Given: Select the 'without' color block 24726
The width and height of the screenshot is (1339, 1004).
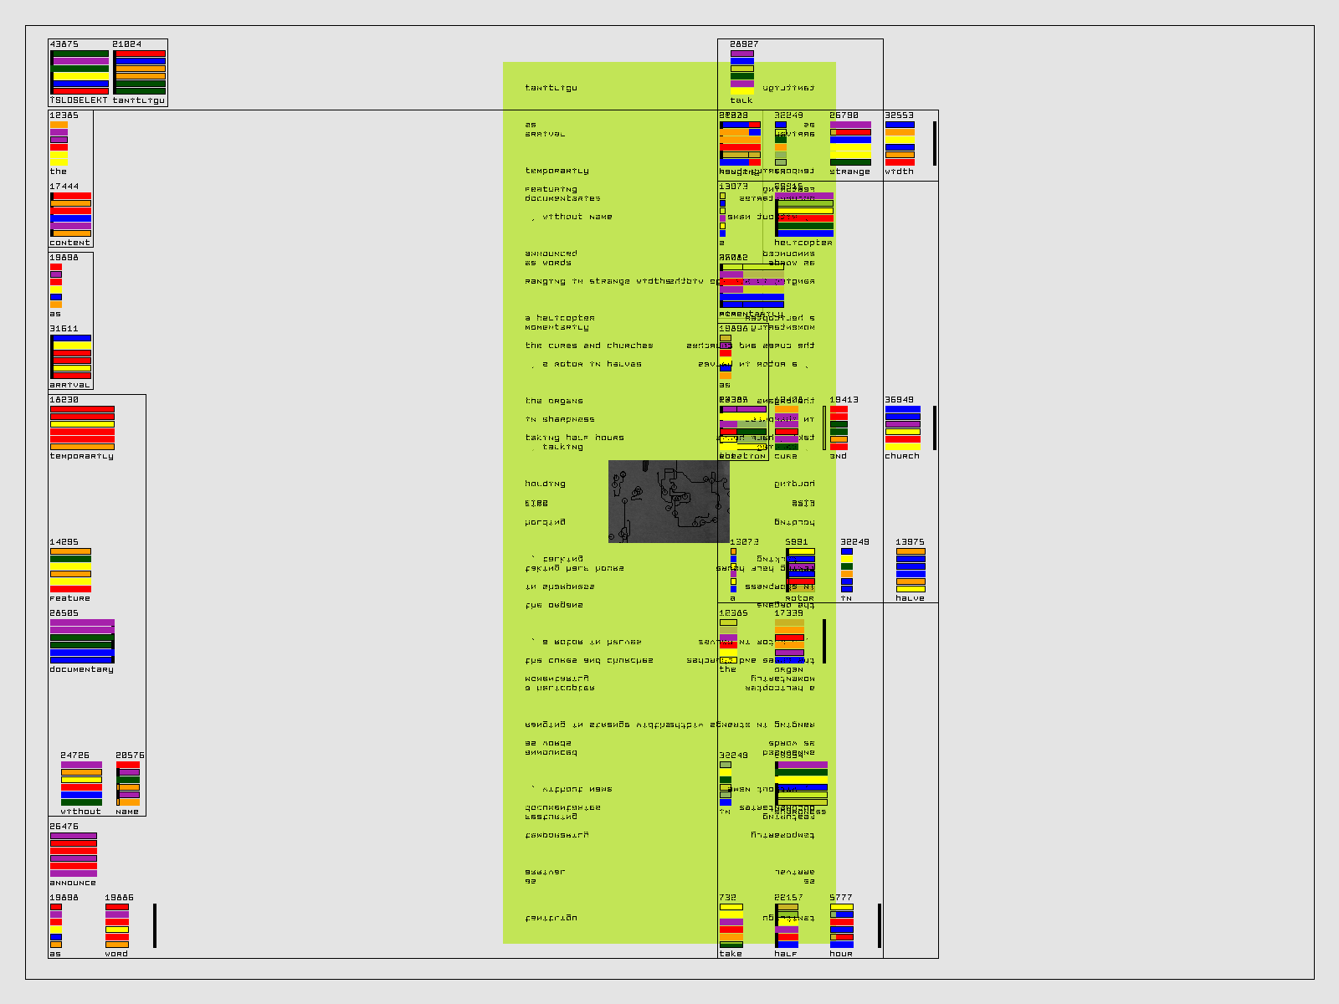Looking at the screenshot, I should pyautogui.click(x=81, y=783).
